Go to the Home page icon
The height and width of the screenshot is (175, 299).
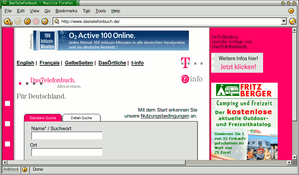[45, 21]
